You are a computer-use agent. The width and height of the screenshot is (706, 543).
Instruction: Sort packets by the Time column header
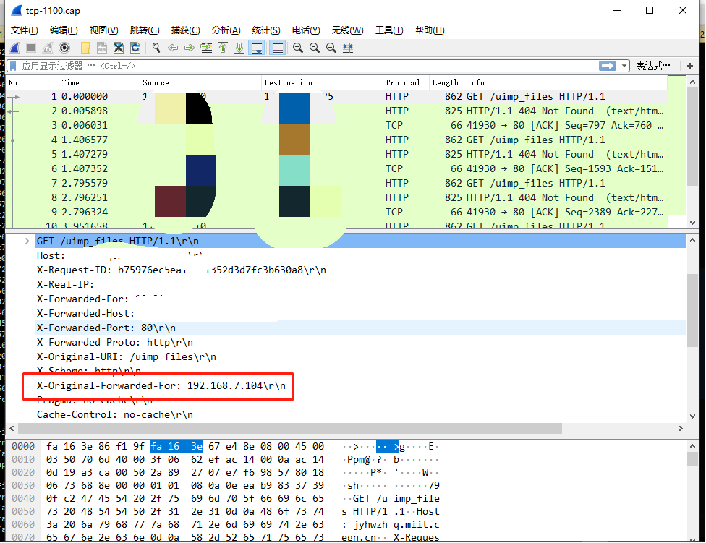pos(100,82)
